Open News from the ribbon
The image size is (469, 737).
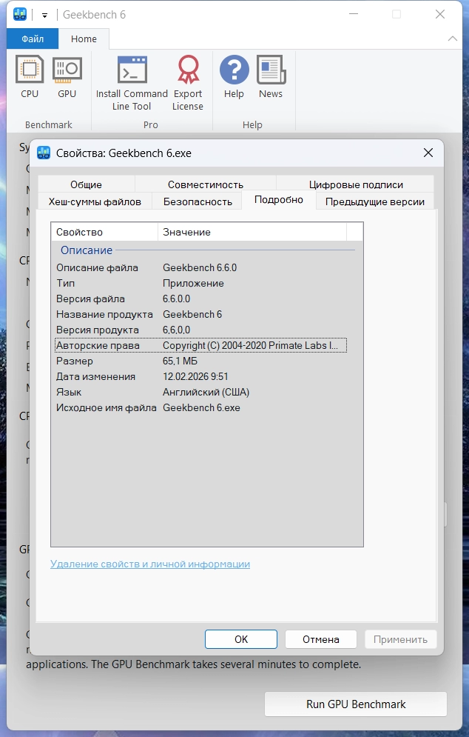(271, 77)
